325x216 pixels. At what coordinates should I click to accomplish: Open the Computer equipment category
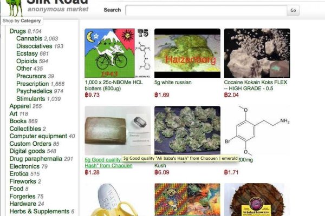pyautogui.click(x=38, y=136)
